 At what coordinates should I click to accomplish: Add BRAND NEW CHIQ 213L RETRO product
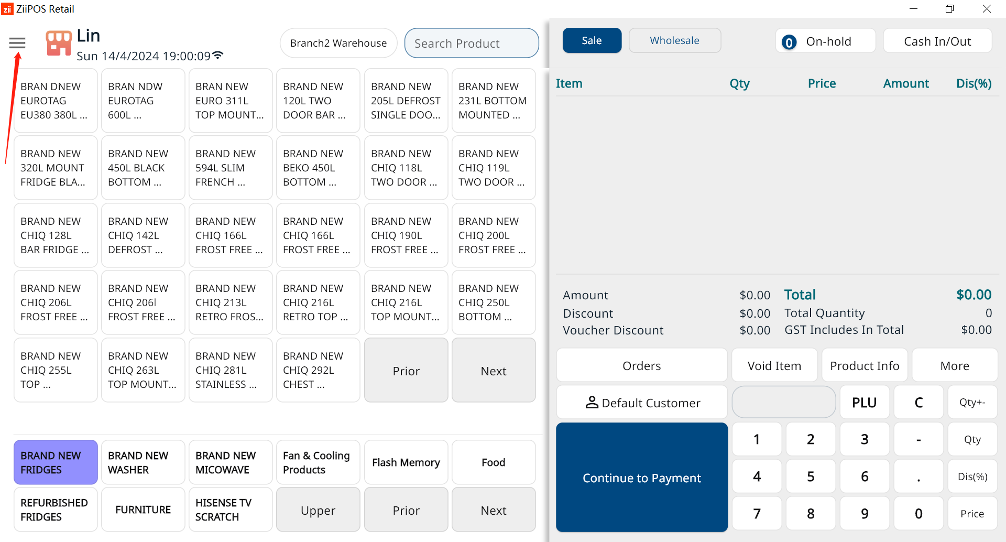pyautogui.click(x=231, y=302)
